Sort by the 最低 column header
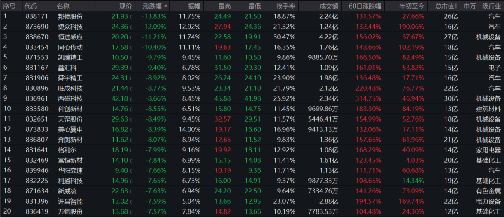Viewport: 504px width, 217px height. (x=255, y=6)
